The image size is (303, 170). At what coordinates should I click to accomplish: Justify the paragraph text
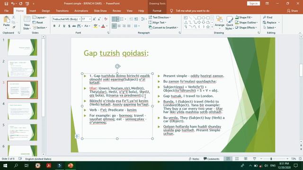(x=129, y=26)
